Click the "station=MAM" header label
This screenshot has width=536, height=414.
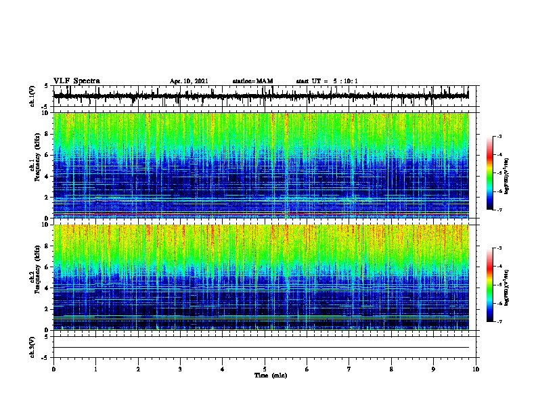(252, 81)
